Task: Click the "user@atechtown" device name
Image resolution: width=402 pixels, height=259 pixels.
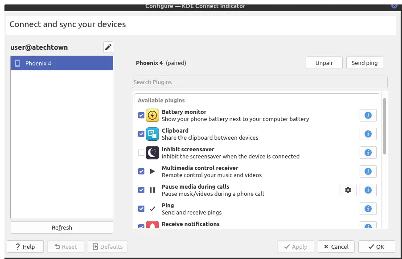Action: click(x=39, y=47)
